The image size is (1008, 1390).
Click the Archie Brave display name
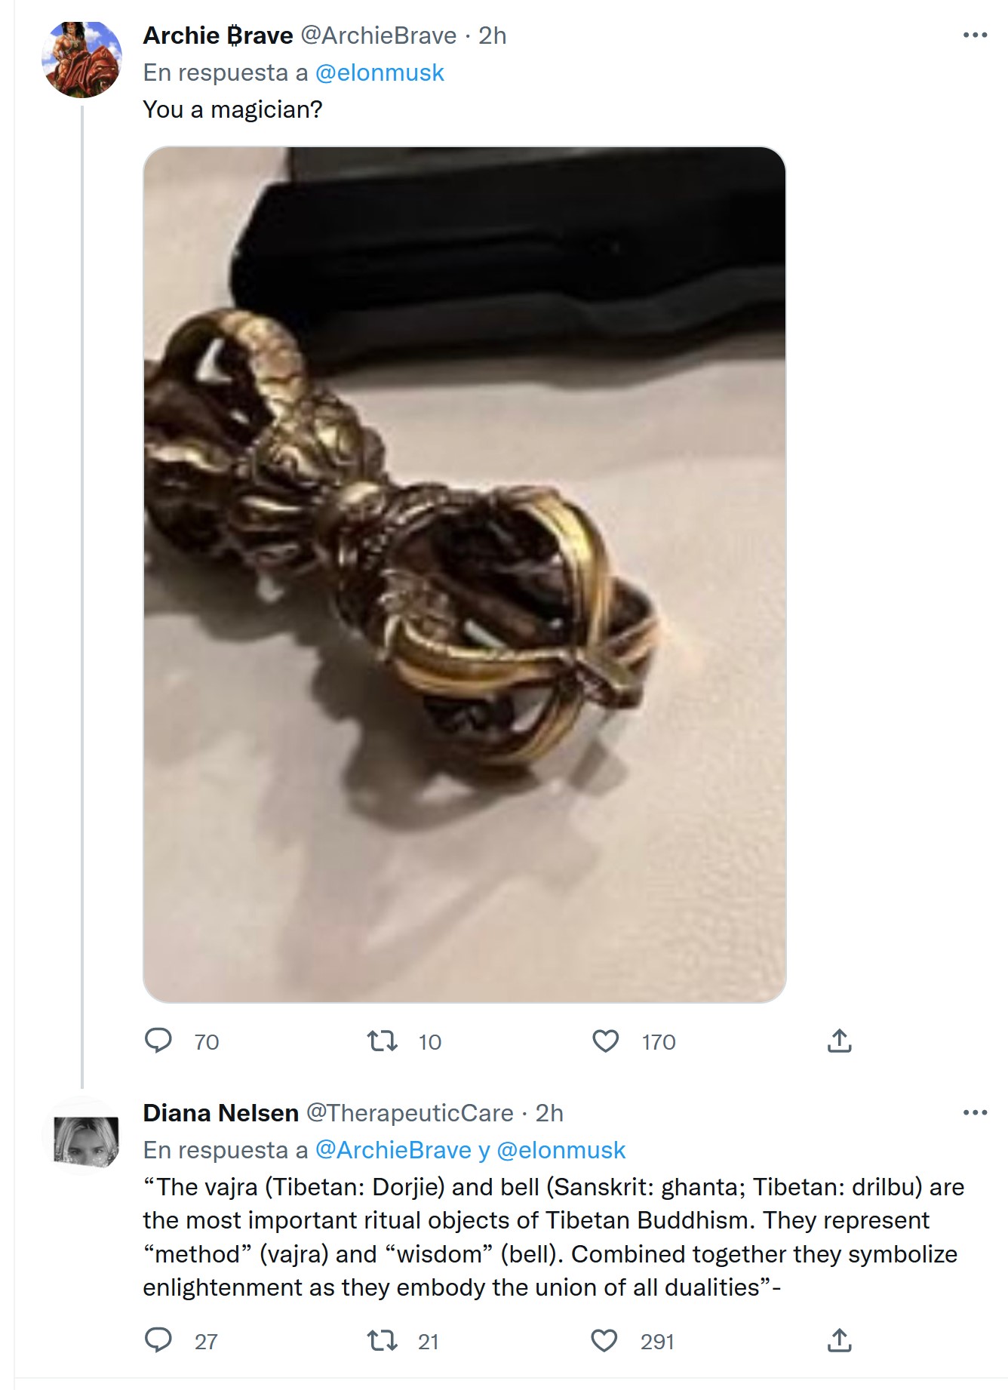pyautogui.click(x=218, y=35)
